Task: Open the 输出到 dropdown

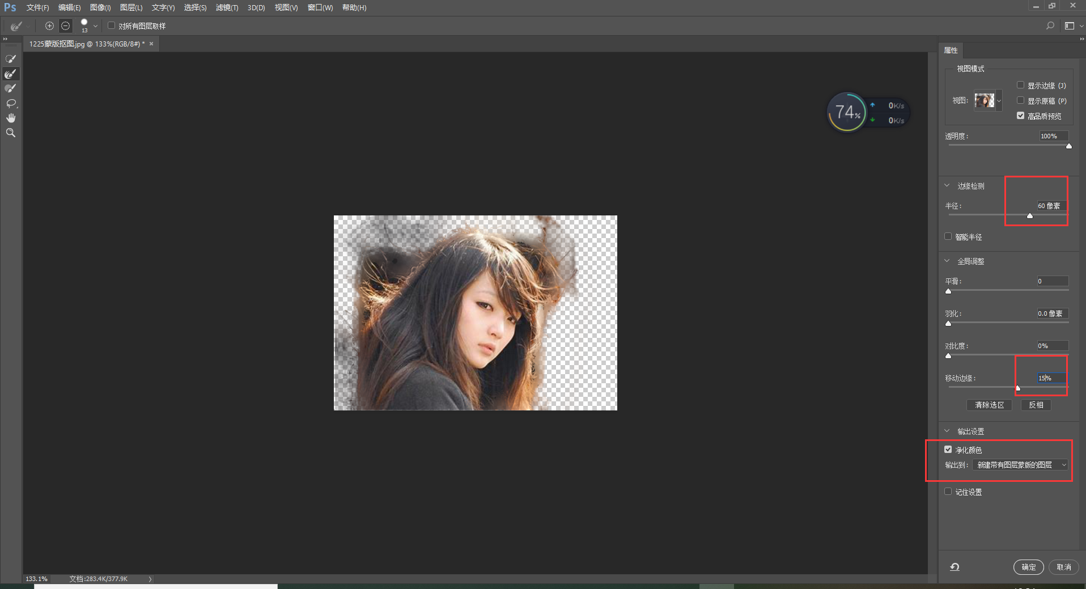Action: (x=1020, y=465)
